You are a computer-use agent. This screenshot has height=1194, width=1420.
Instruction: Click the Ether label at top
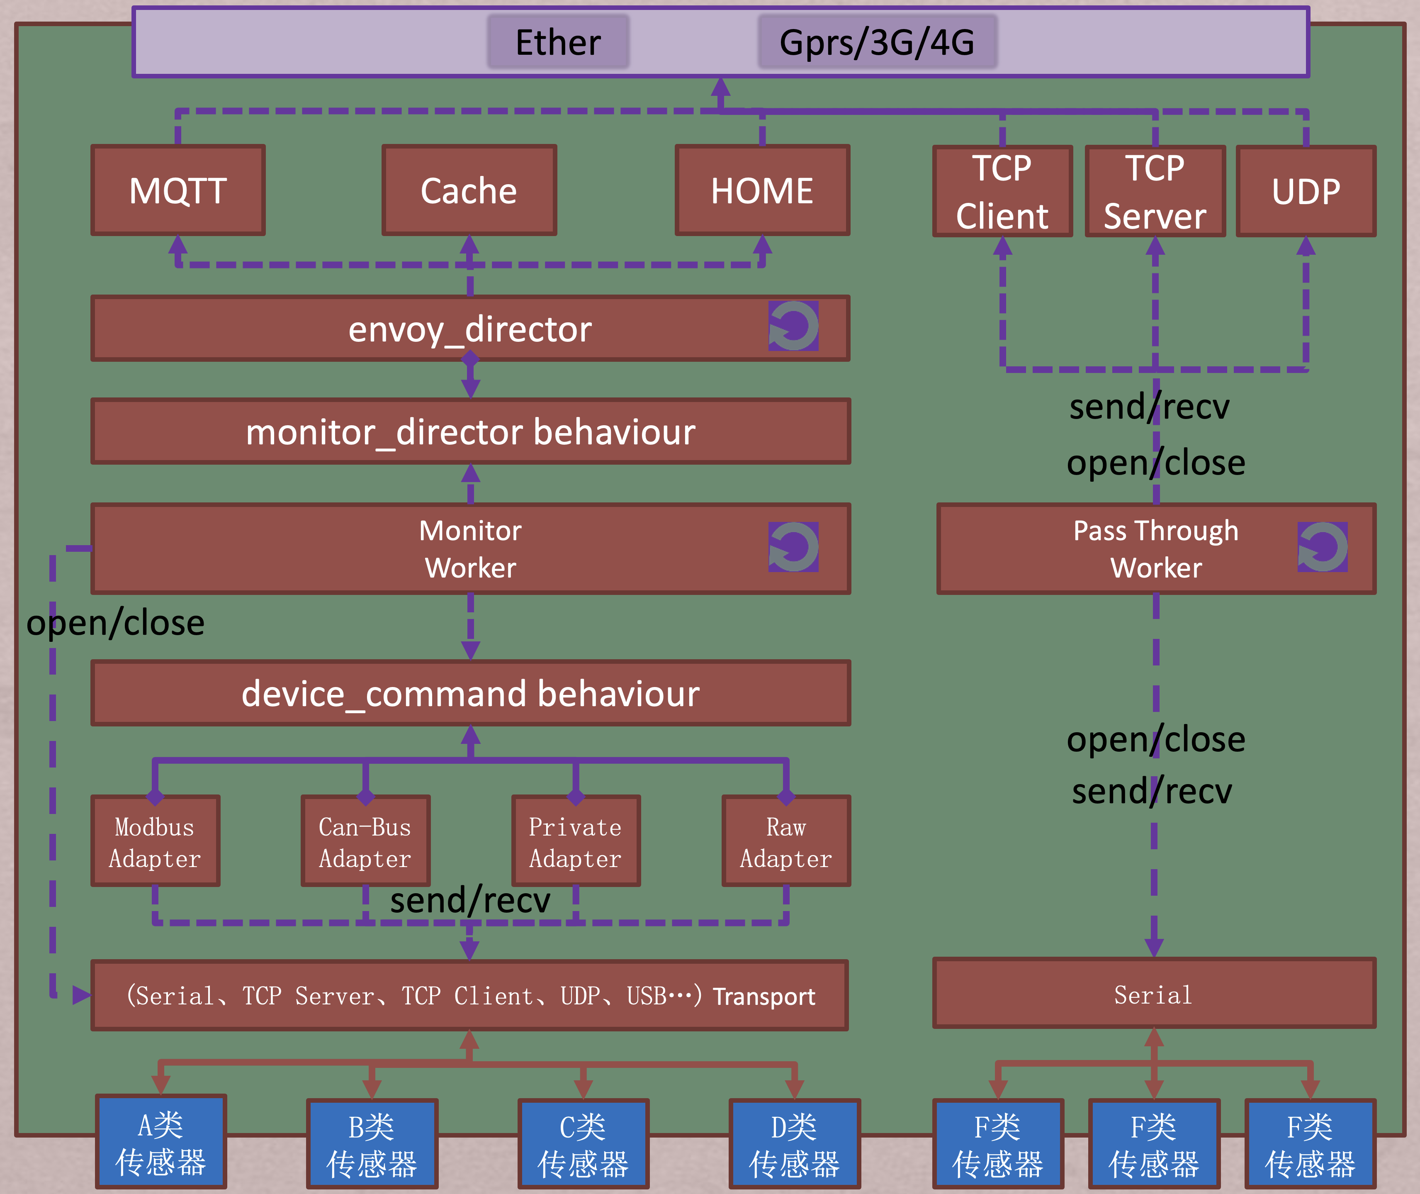pyautogui.click(x=558, y=42)
